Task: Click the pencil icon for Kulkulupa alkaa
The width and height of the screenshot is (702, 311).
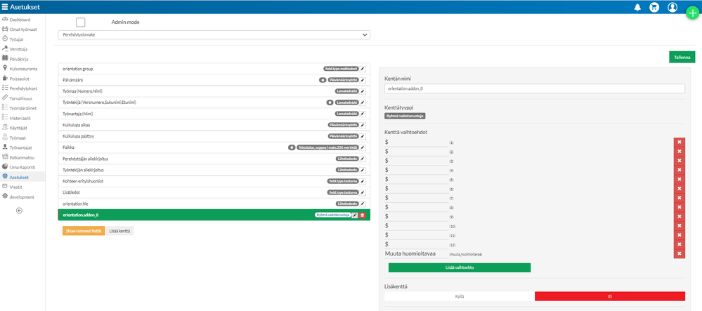Action: tap(363, 125)
